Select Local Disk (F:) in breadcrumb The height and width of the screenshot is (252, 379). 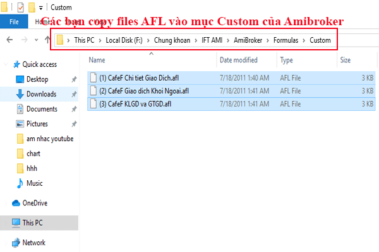click(x=124, y=40)
